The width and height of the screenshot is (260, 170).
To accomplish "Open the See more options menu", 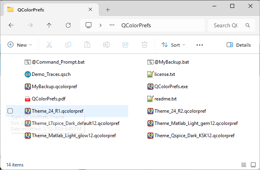I will (200, 45).
